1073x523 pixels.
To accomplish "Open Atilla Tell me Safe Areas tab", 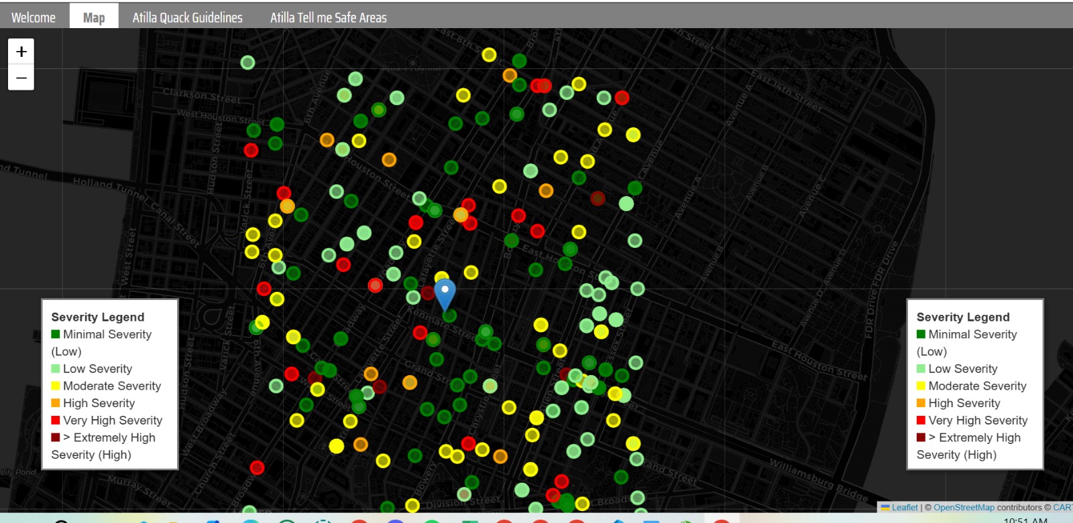I will [329, 17].
